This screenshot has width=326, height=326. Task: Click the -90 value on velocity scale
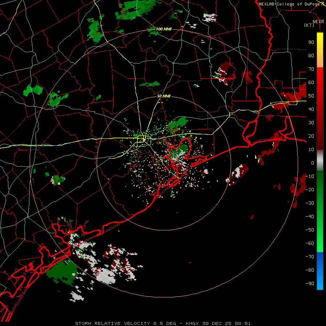click(310, 284)
